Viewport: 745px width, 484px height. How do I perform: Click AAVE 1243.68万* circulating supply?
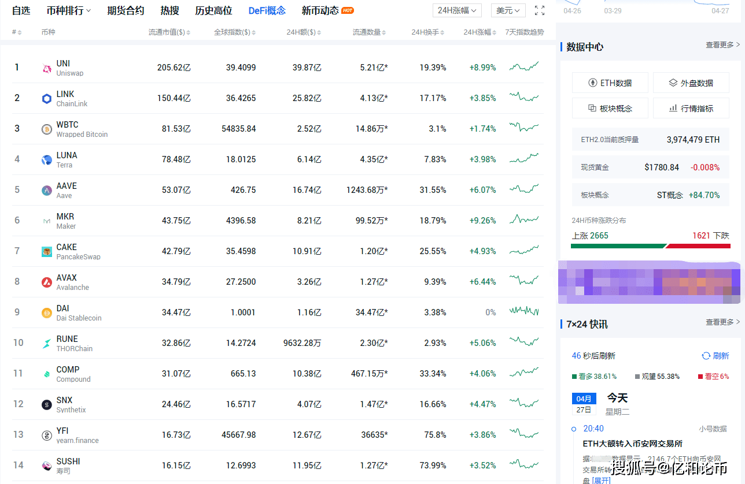coord(367,190)
